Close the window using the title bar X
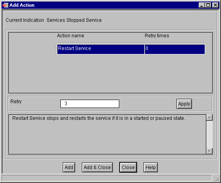This screenshot has height=183, width=221. 215,5
